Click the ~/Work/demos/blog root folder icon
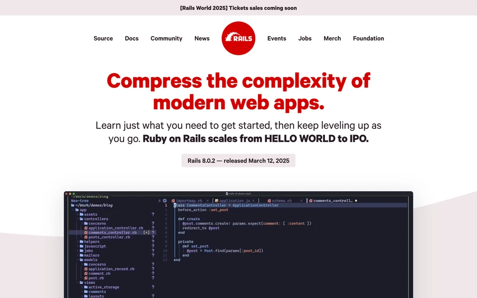Viewport: 477px width, 298px height. (x=73, y=205)
